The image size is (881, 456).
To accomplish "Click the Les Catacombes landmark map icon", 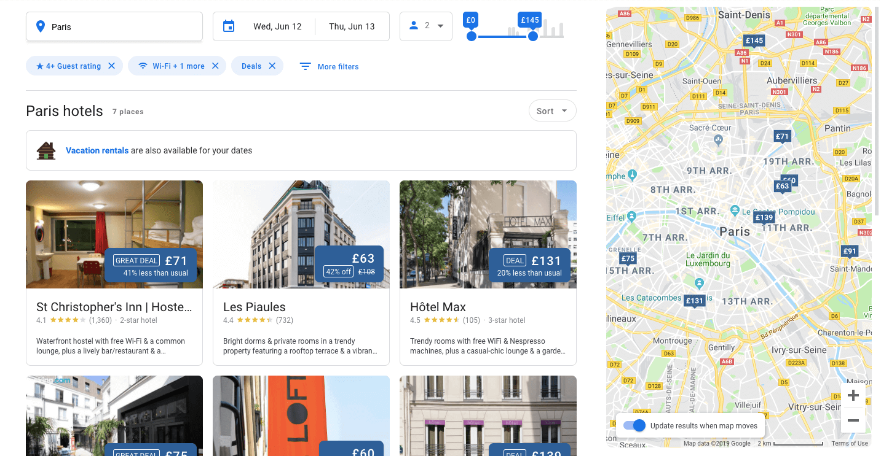I will point(699,283).
